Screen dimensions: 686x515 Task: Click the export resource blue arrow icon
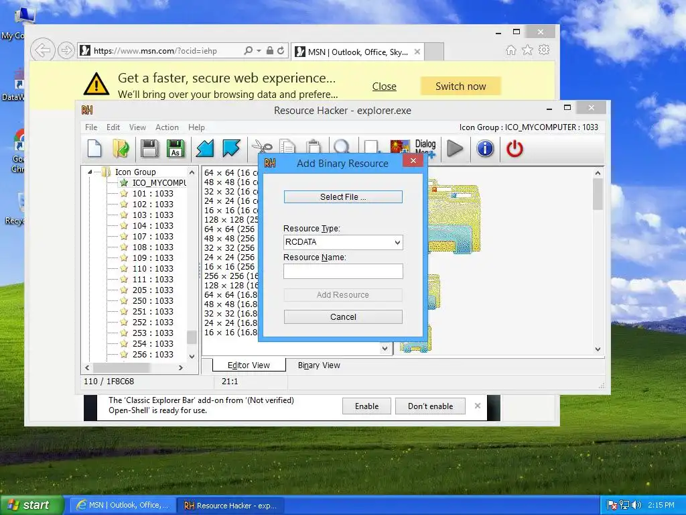231,148
